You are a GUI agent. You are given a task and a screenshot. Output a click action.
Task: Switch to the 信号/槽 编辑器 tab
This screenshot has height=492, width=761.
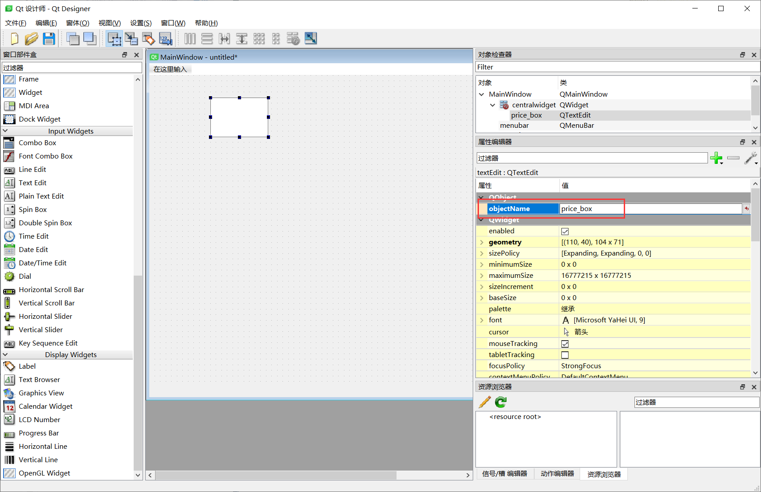(505, 474)
